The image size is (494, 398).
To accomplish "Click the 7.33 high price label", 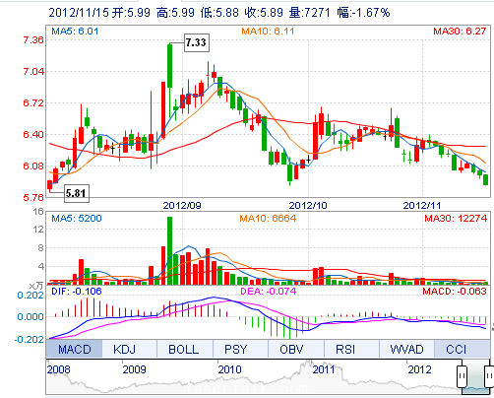I will click(x=196, y=42).
